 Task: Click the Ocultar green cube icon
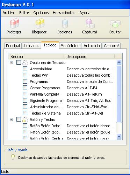[115, 24]
